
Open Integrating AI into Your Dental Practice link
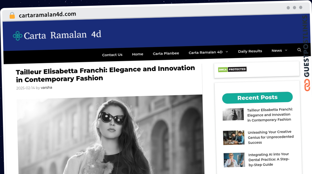(269, 159)
